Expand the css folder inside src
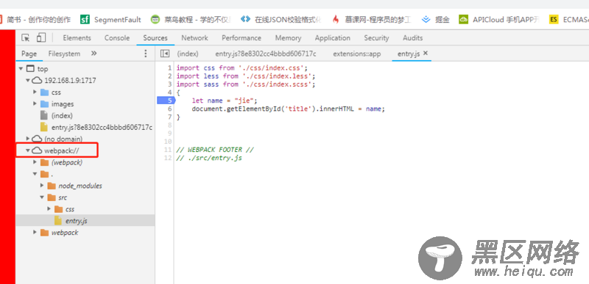Viewport: 589px width, 284px height. 49,209
